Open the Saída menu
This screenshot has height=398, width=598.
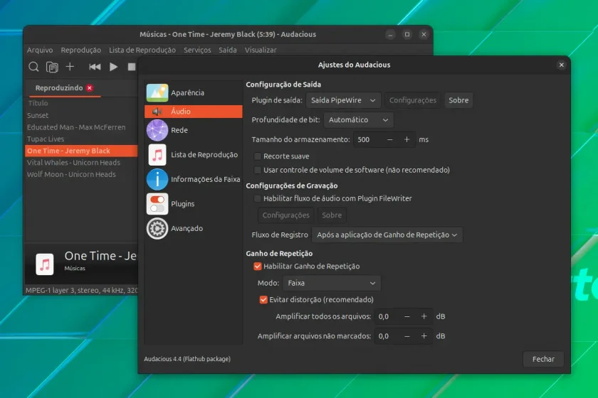click(x=228, y=50)
